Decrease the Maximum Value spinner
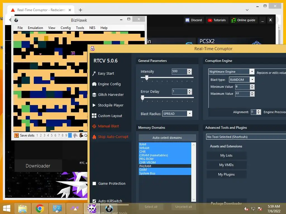Viewport: 286px width, 214px height. pos(252,95)
